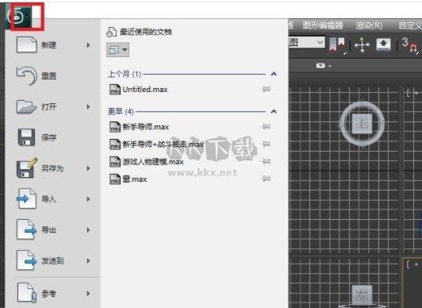Open the 导入 (Import) entry

[52, 199]
